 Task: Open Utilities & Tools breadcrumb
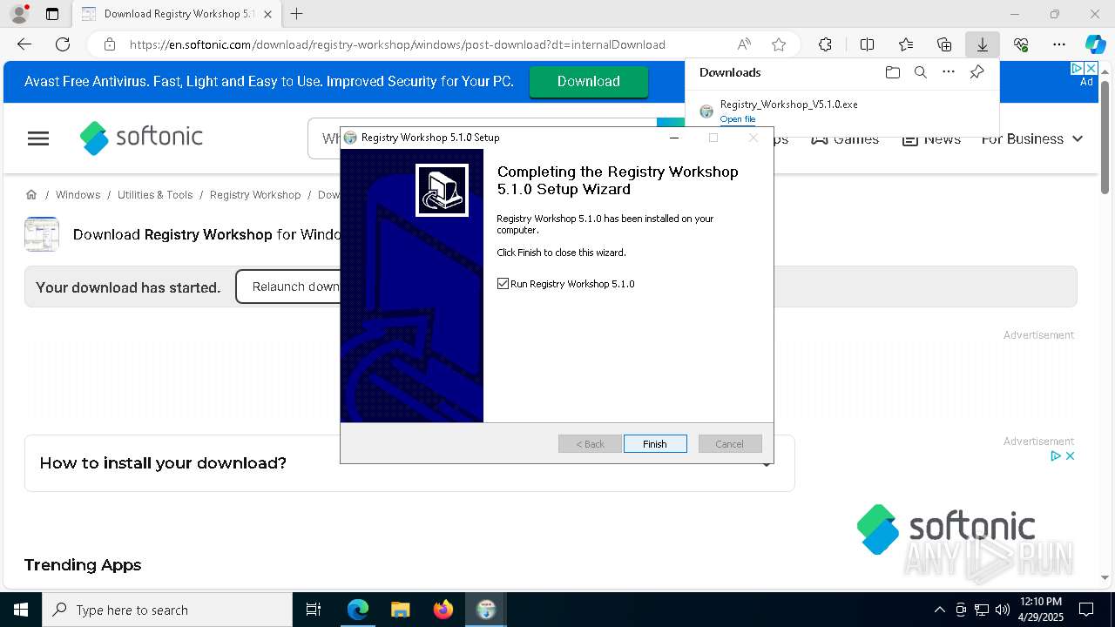(155, 195)
